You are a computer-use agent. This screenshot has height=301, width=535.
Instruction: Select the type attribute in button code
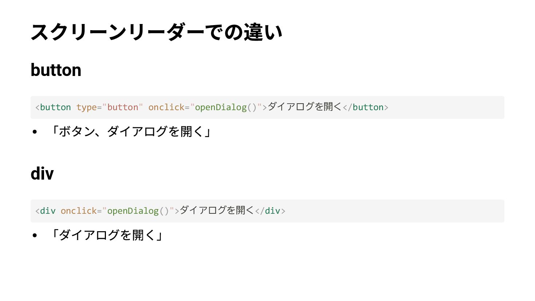pyautogui.click(x=86, y=107)
